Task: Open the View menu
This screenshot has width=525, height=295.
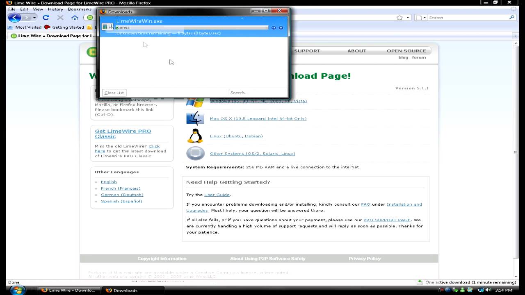Action: tap(38, 9)
